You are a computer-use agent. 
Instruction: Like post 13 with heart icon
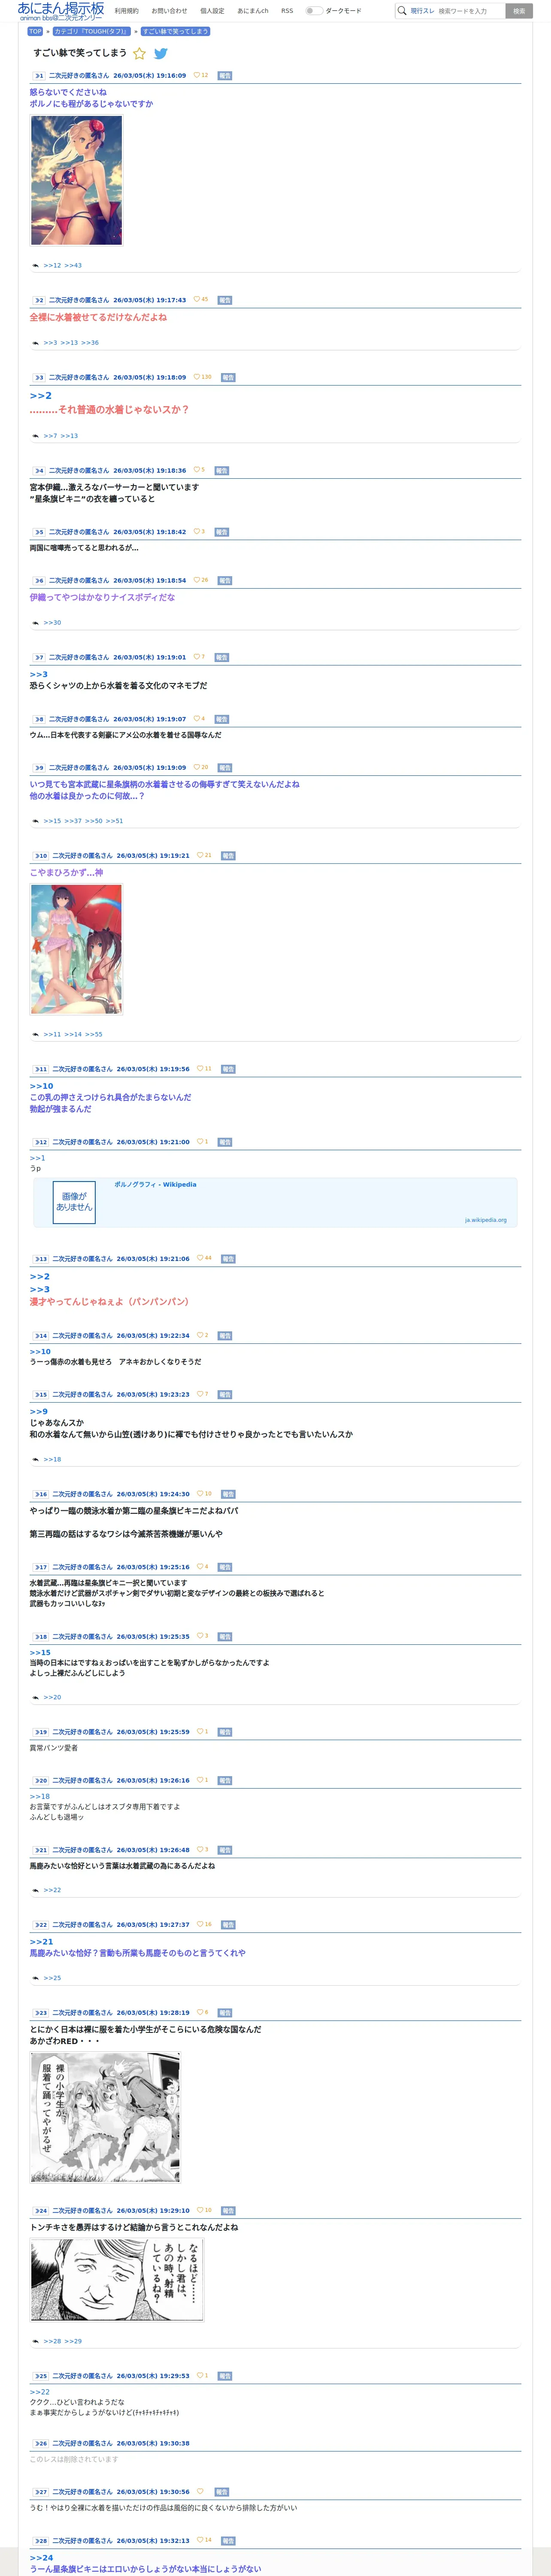click(200, 1258)
